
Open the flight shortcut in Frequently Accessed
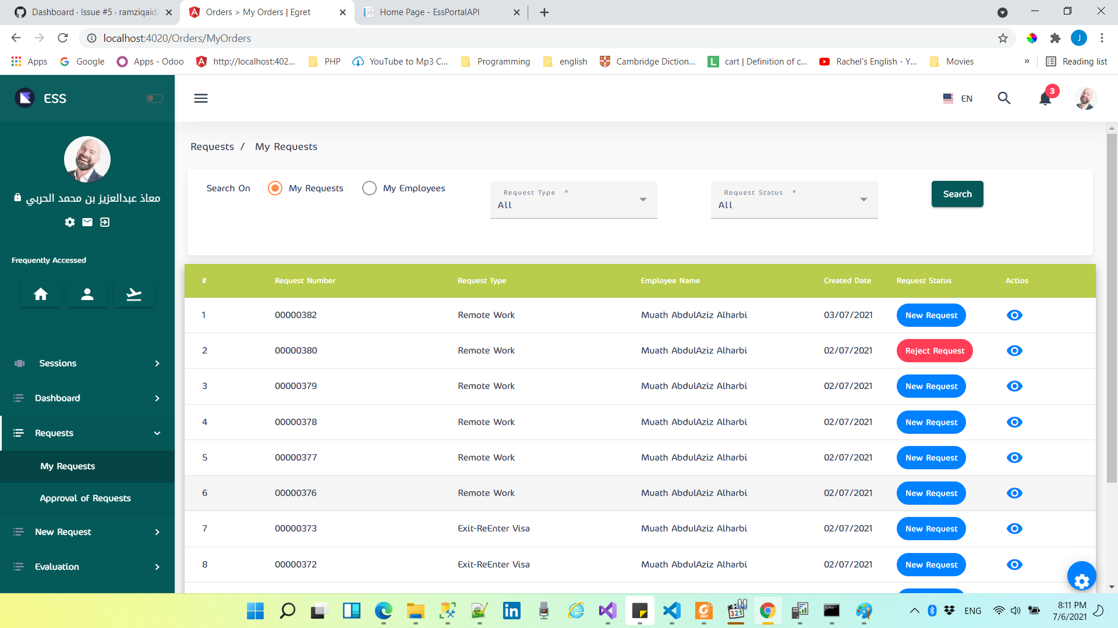tap(133, 294)
